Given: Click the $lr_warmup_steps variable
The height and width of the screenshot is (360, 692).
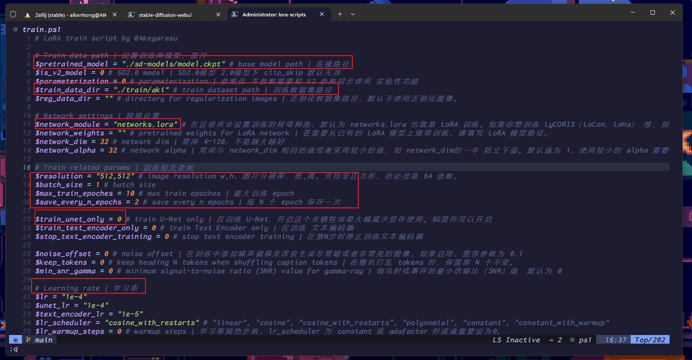Looking at the screenshot, I should tap(70, 331).
